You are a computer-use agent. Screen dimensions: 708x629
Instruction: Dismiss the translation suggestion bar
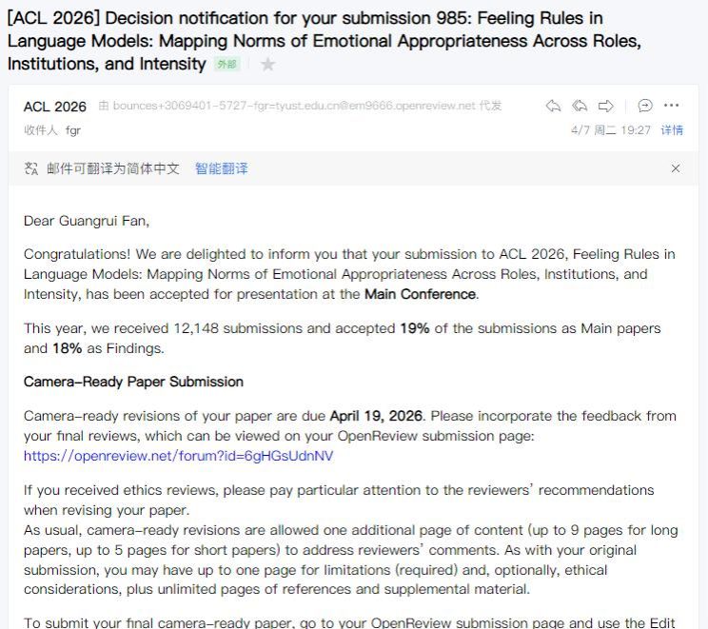[x=676, y=168]
